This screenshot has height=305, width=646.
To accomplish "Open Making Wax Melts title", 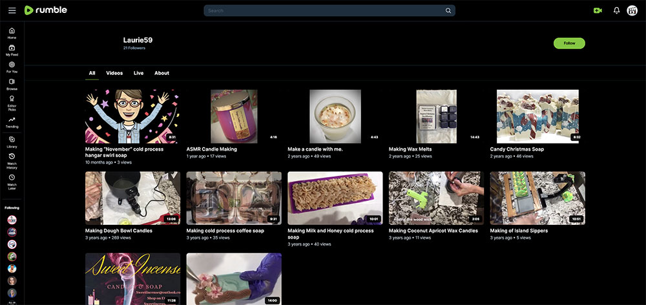I will tap(410, 149).
